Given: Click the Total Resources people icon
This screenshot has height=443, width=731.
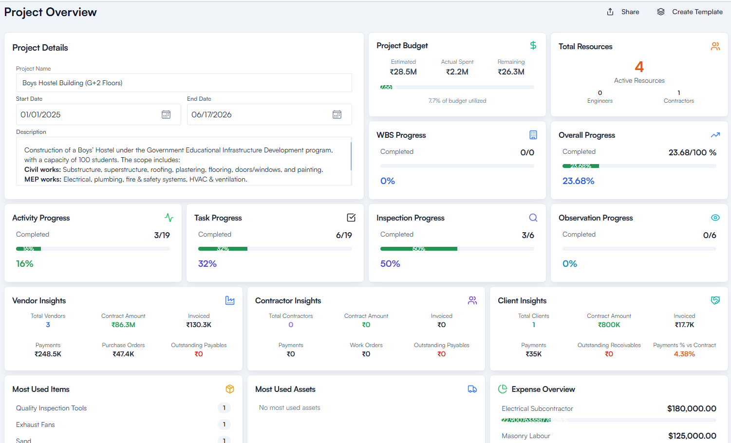Looking at the screenshot, I should pos(715,46).
